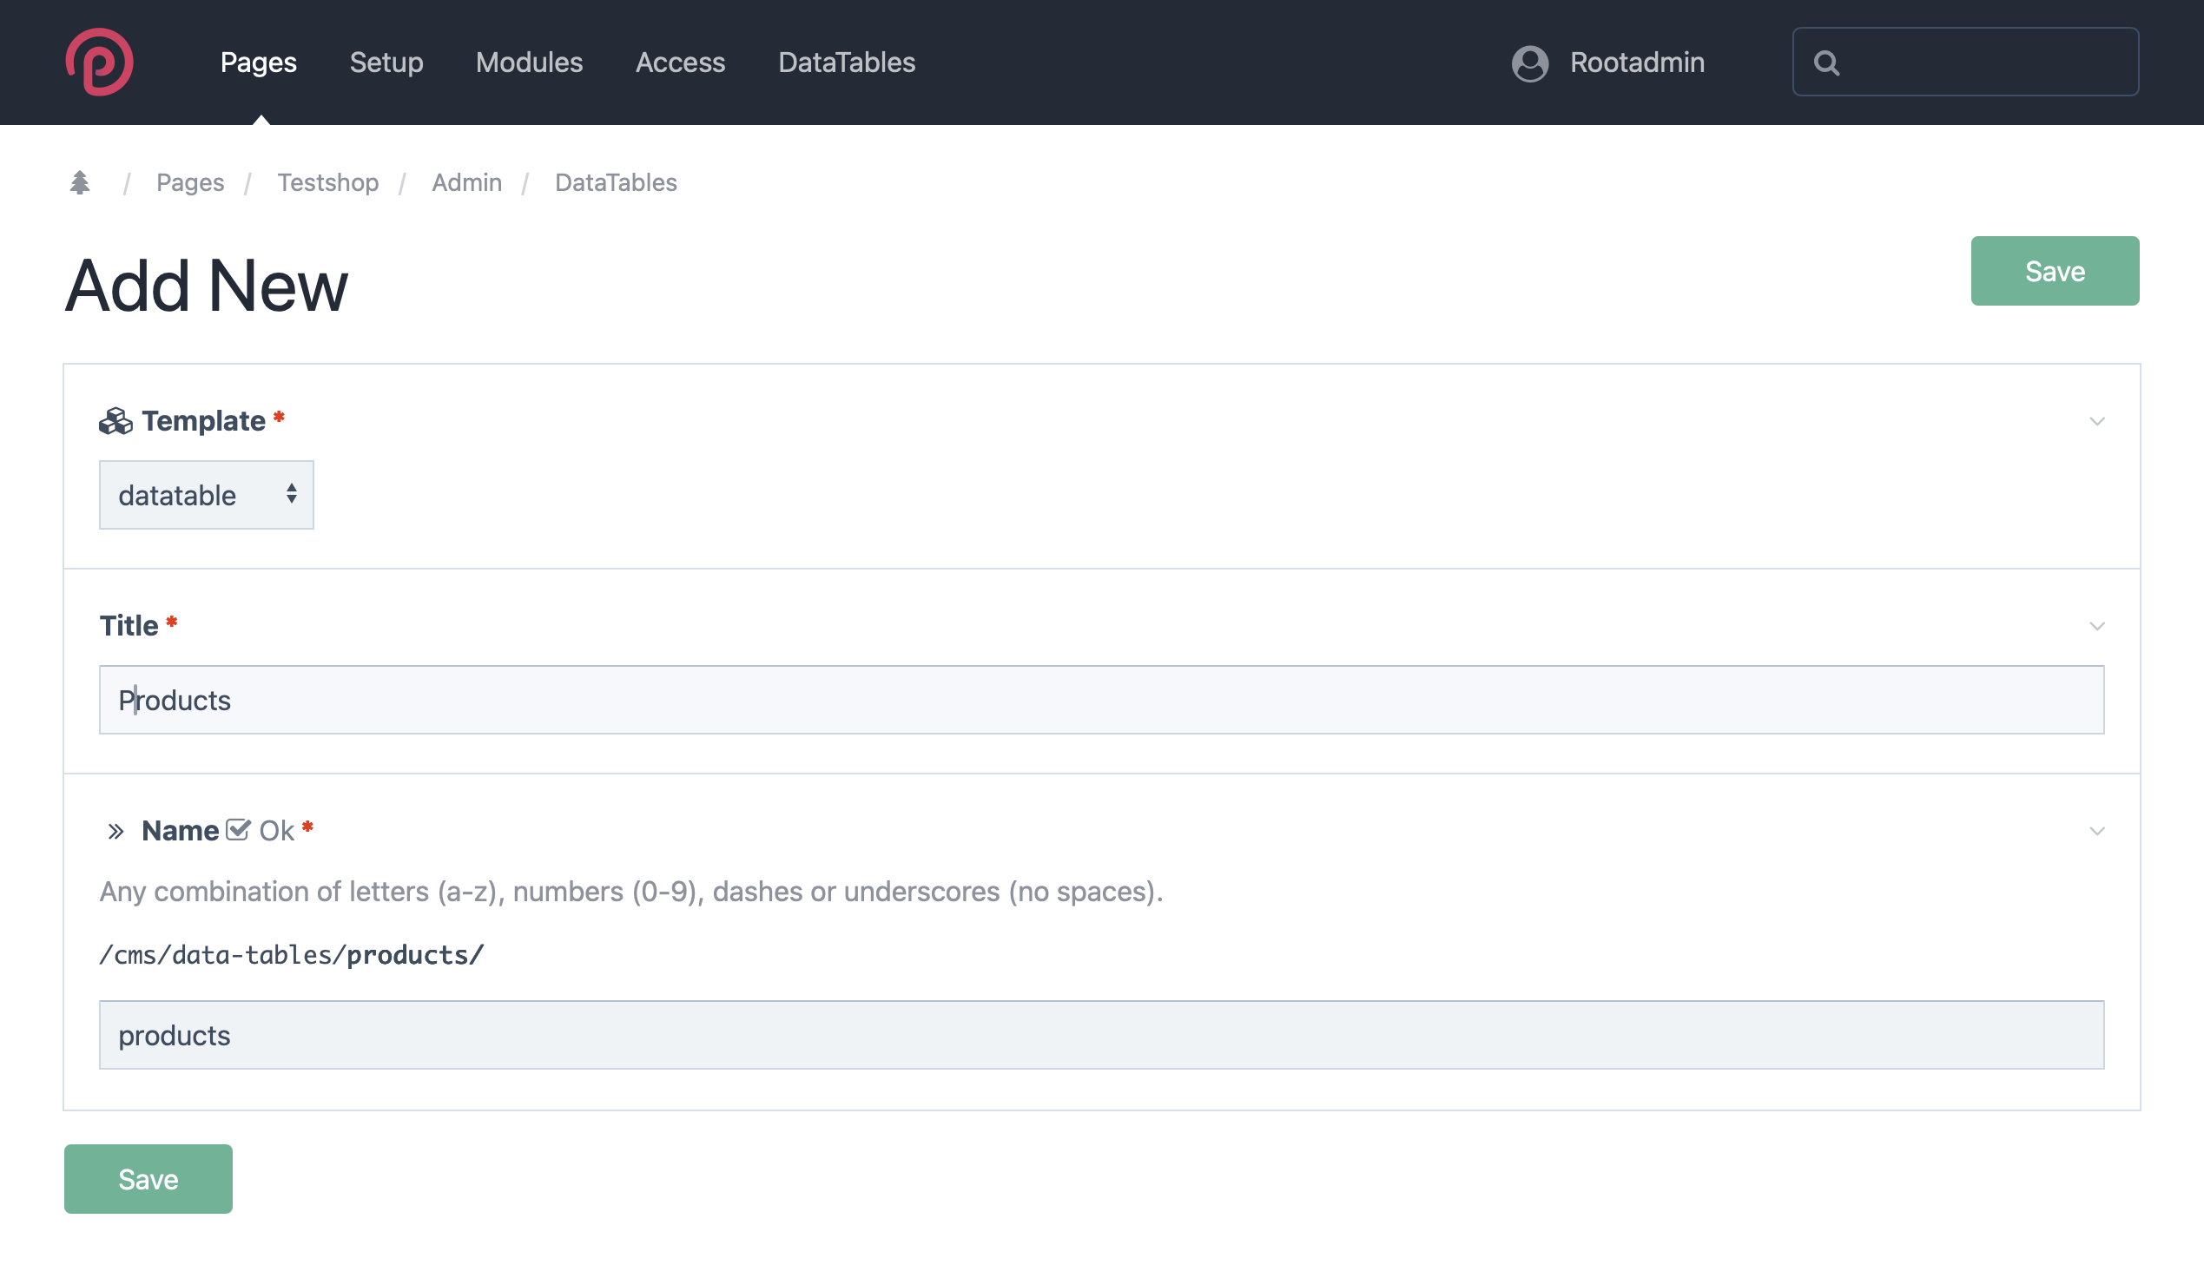The width and height of the screenshot is (2204, 1278).
Task: Click the Rootadmin user avatar icon
Action: tap(1529, 63)
